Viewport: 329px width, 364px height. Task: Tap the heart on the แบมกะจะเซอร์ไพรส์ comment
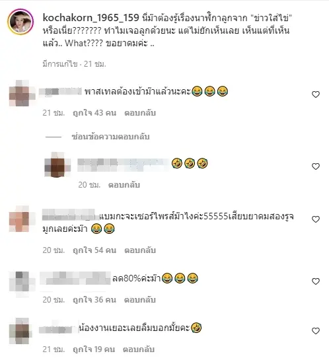(x=316, y=219)
